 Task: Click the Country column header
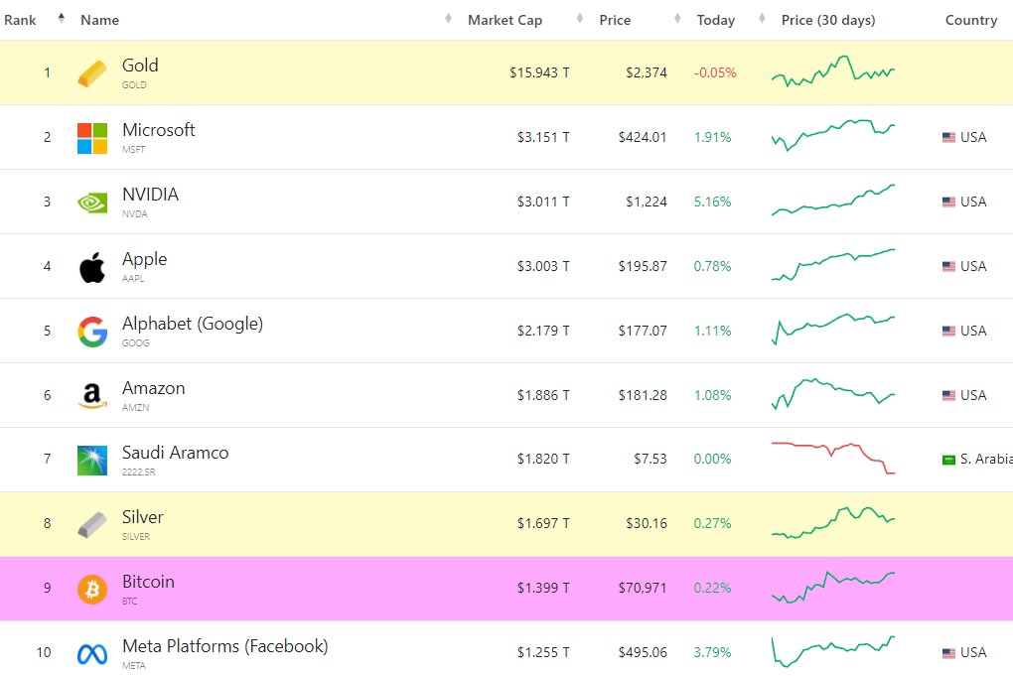point(971,20)
